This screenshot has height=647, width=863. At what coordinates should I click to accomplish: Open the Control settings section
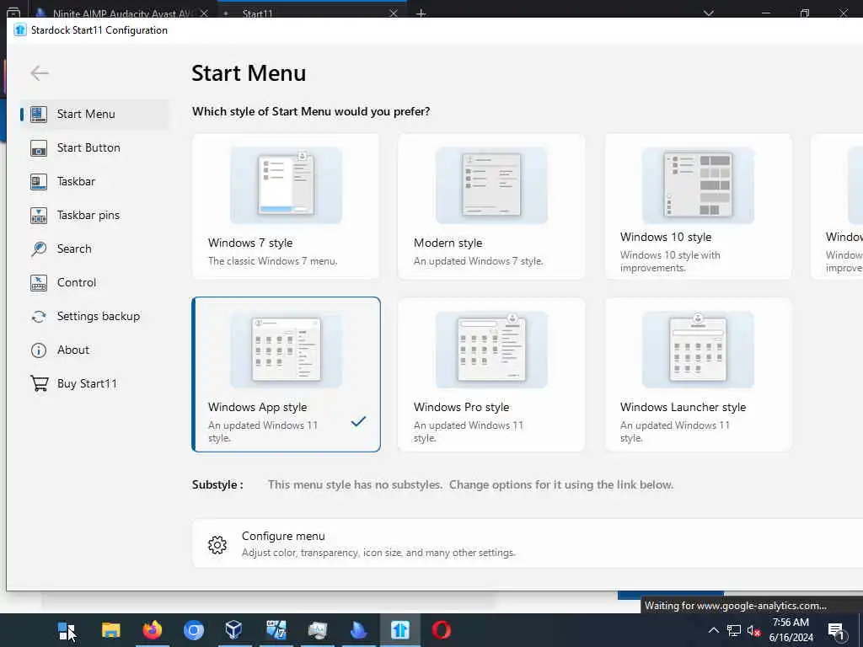(94, 282)
